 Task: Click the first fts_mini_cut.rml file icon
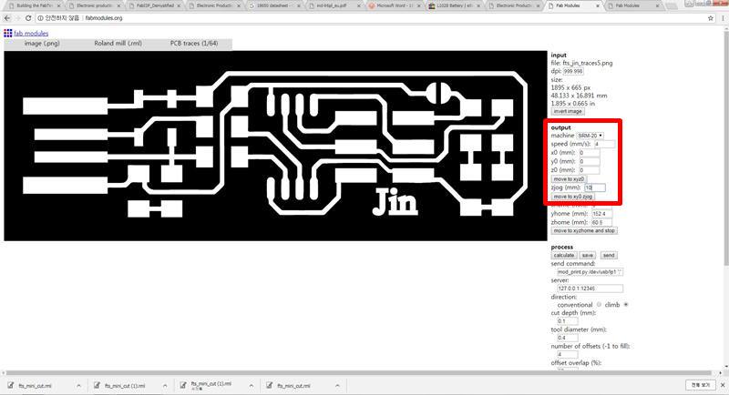(10, 385)
